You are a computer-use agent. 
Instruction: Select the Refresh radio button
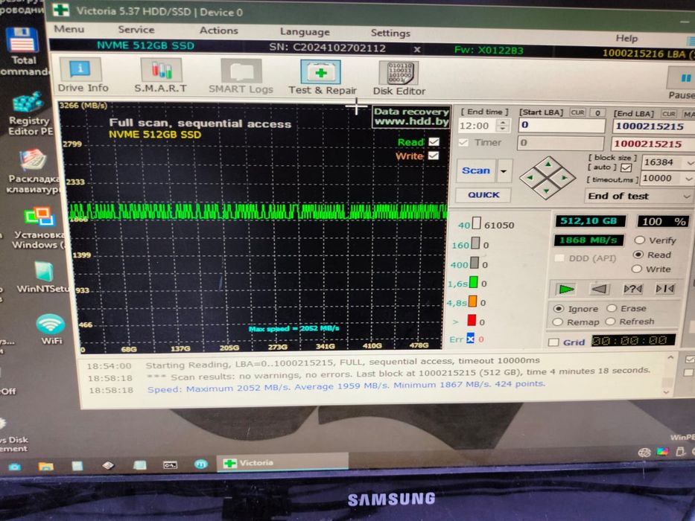pos(610,322)
